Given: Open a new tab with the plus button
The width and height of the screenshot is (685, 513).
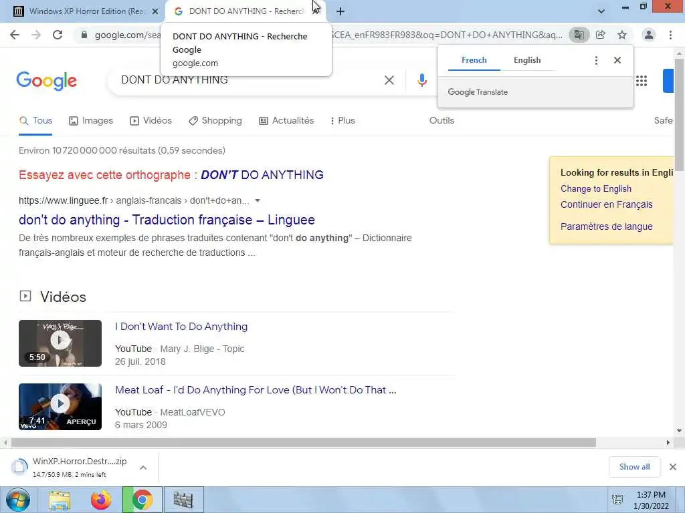Looking at the screenshot, I should point(340,11).
